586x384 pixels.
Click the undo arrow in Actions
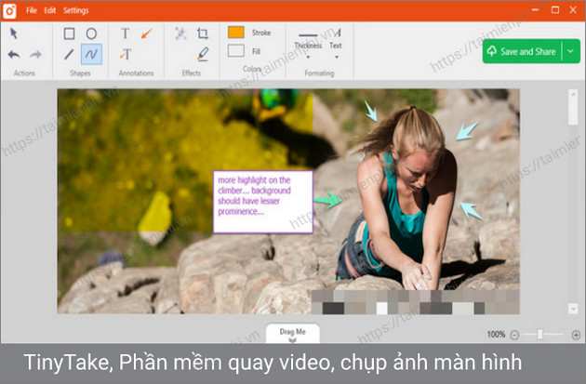click(14, 55)
